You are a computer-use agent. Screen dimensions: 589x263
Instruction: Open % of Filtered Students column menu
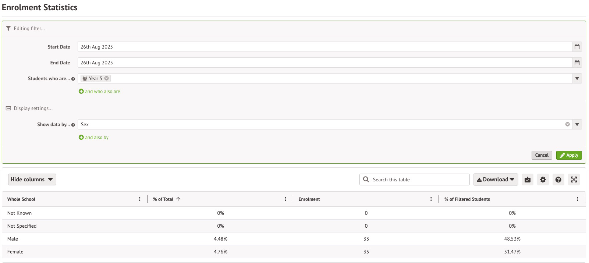coord(577,199)
